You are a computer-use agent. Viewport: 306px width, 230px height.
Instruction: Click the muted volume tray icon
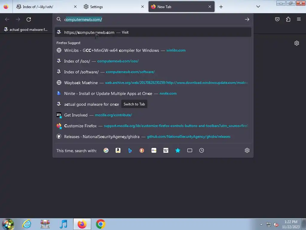coord(276,224)
